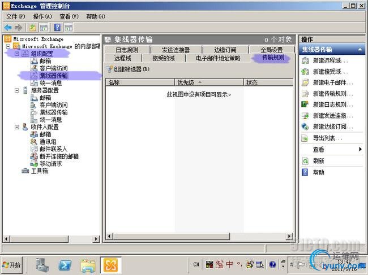Click the 新建发送连接 action icon
Image resolution: width=368 pixels, height=275 pixels.
305,115
